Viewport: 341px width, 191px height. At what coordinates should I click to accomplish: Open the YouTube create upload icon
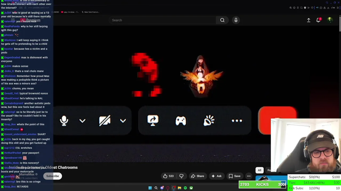coord(308,20)
